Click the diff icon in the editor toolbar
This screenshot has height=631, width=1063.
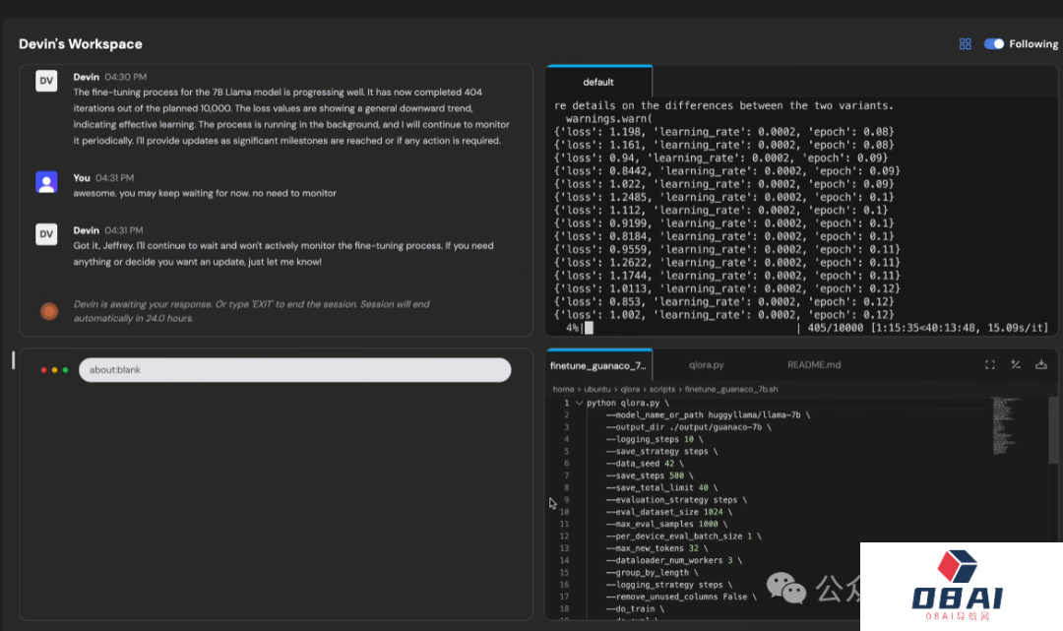click(x=1016, y=364)
